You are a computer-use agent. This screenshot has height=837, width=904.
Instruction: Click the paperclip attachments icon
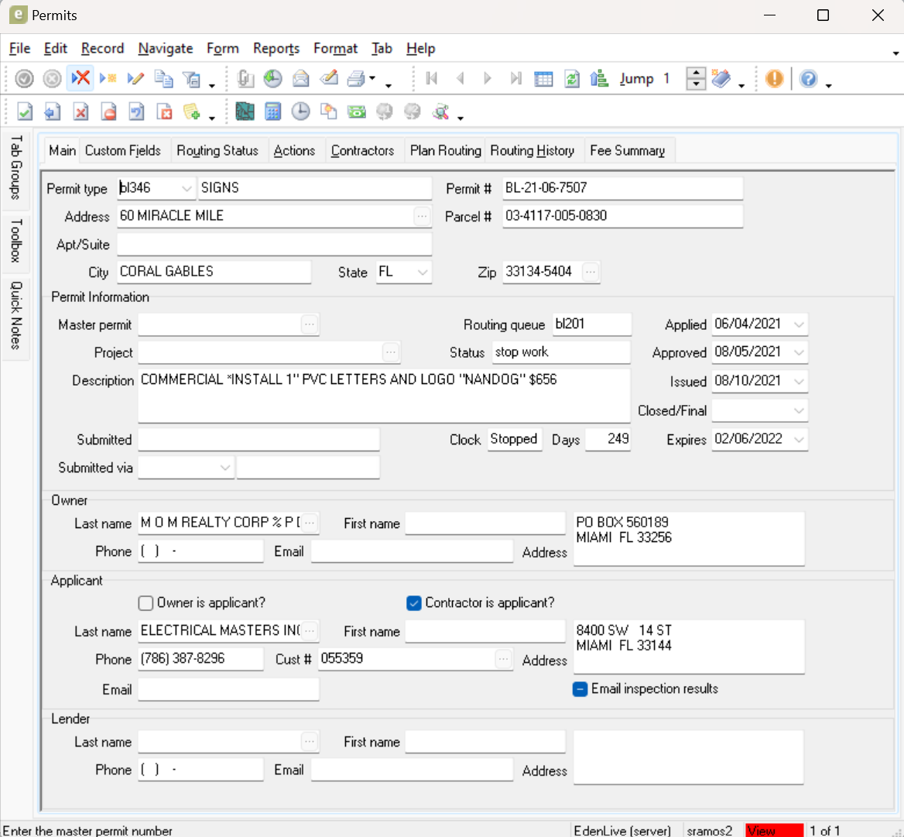(x=245, y=78)
